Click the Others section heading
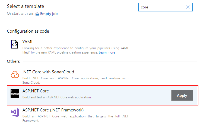The height and width of the screenshot is (128, 203). click(13, 61)
